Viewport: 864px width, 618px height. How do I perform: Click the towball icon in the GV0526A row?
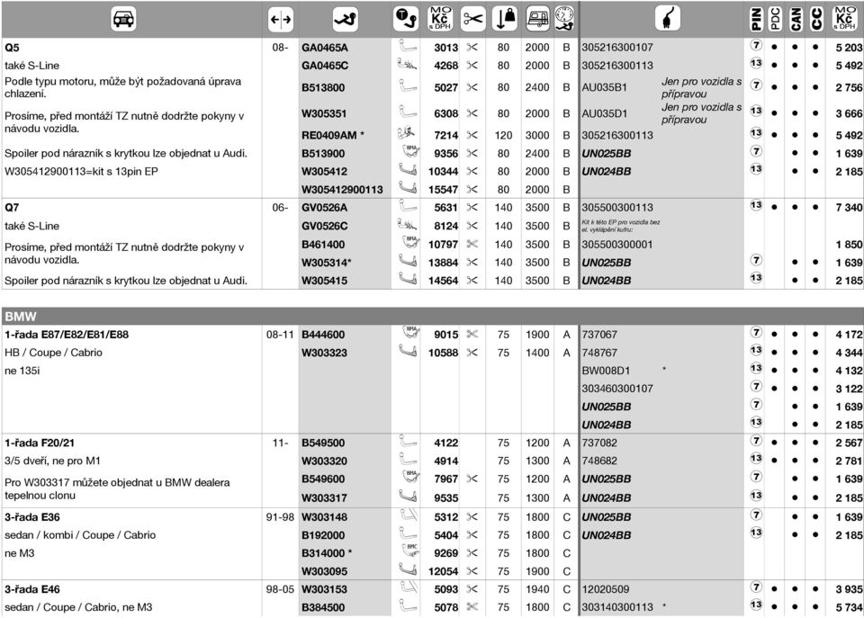pyautogui.click(x=408, y=207)
